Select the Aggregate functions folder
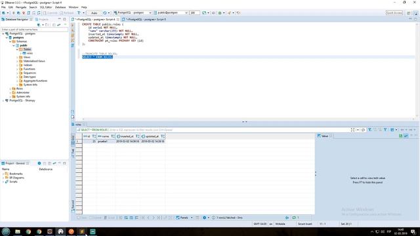The width and height of the screenshot is (420, 236). (x=35, y=81)
